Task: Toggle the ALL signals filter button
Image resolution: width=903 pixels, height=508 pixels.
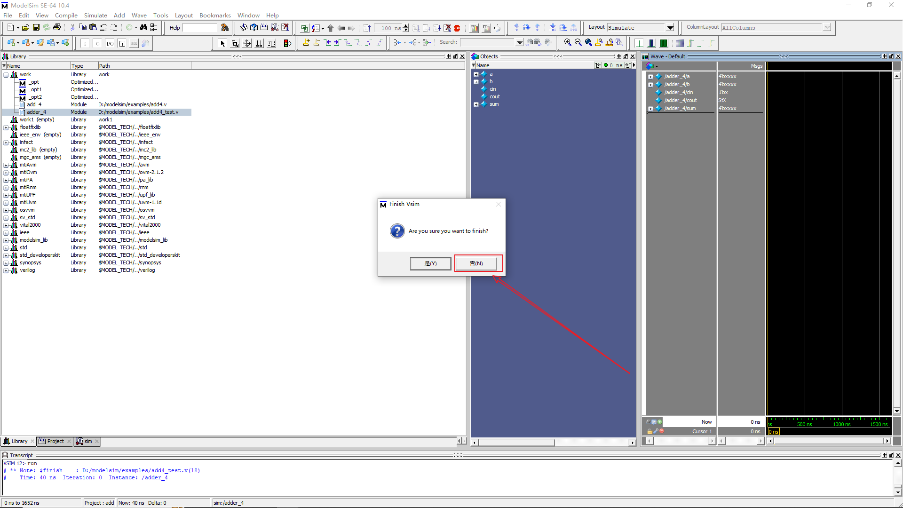Action: [x=134, y=43]
